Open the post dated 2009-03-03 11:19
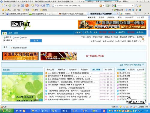 click(x=69, y=73)
